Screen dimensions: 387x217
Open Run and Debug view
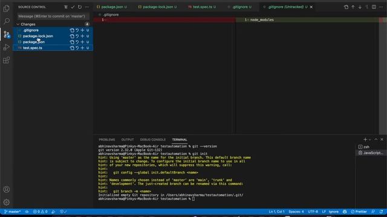(x=7, y=47)
